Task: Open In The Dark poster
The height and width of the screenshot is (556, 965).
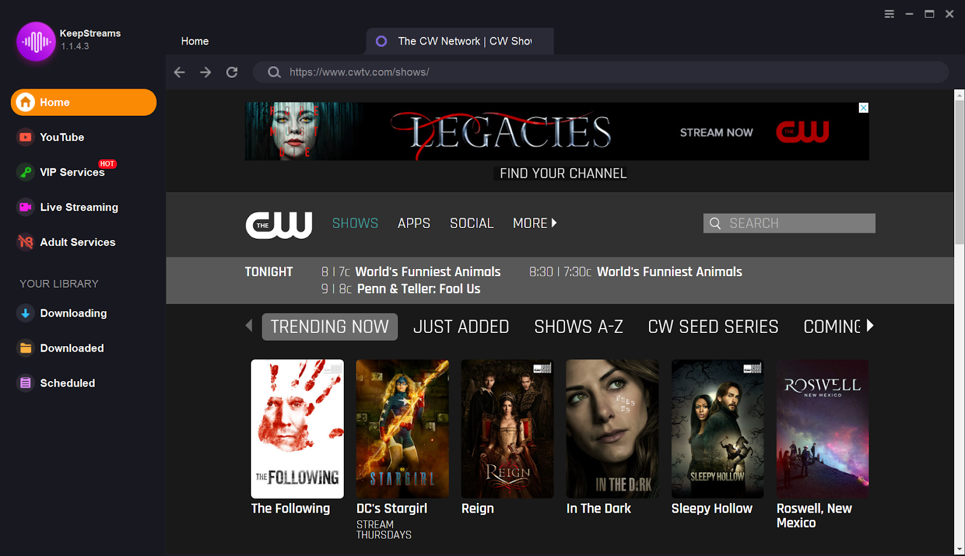Action: (612, 429)
